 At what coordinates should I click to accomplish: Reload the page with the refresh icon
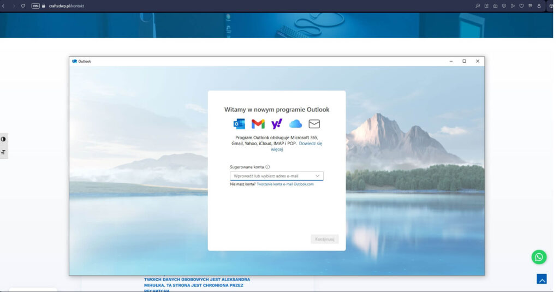point(23,5)
